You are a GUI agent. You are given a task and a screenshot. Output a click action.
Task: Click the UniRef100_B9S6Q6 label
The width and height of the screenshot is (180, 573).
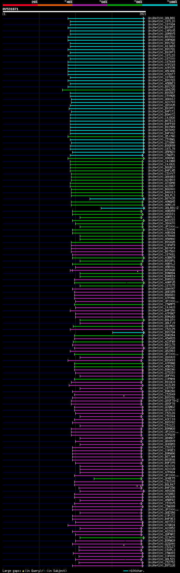[x=161, y=270]
